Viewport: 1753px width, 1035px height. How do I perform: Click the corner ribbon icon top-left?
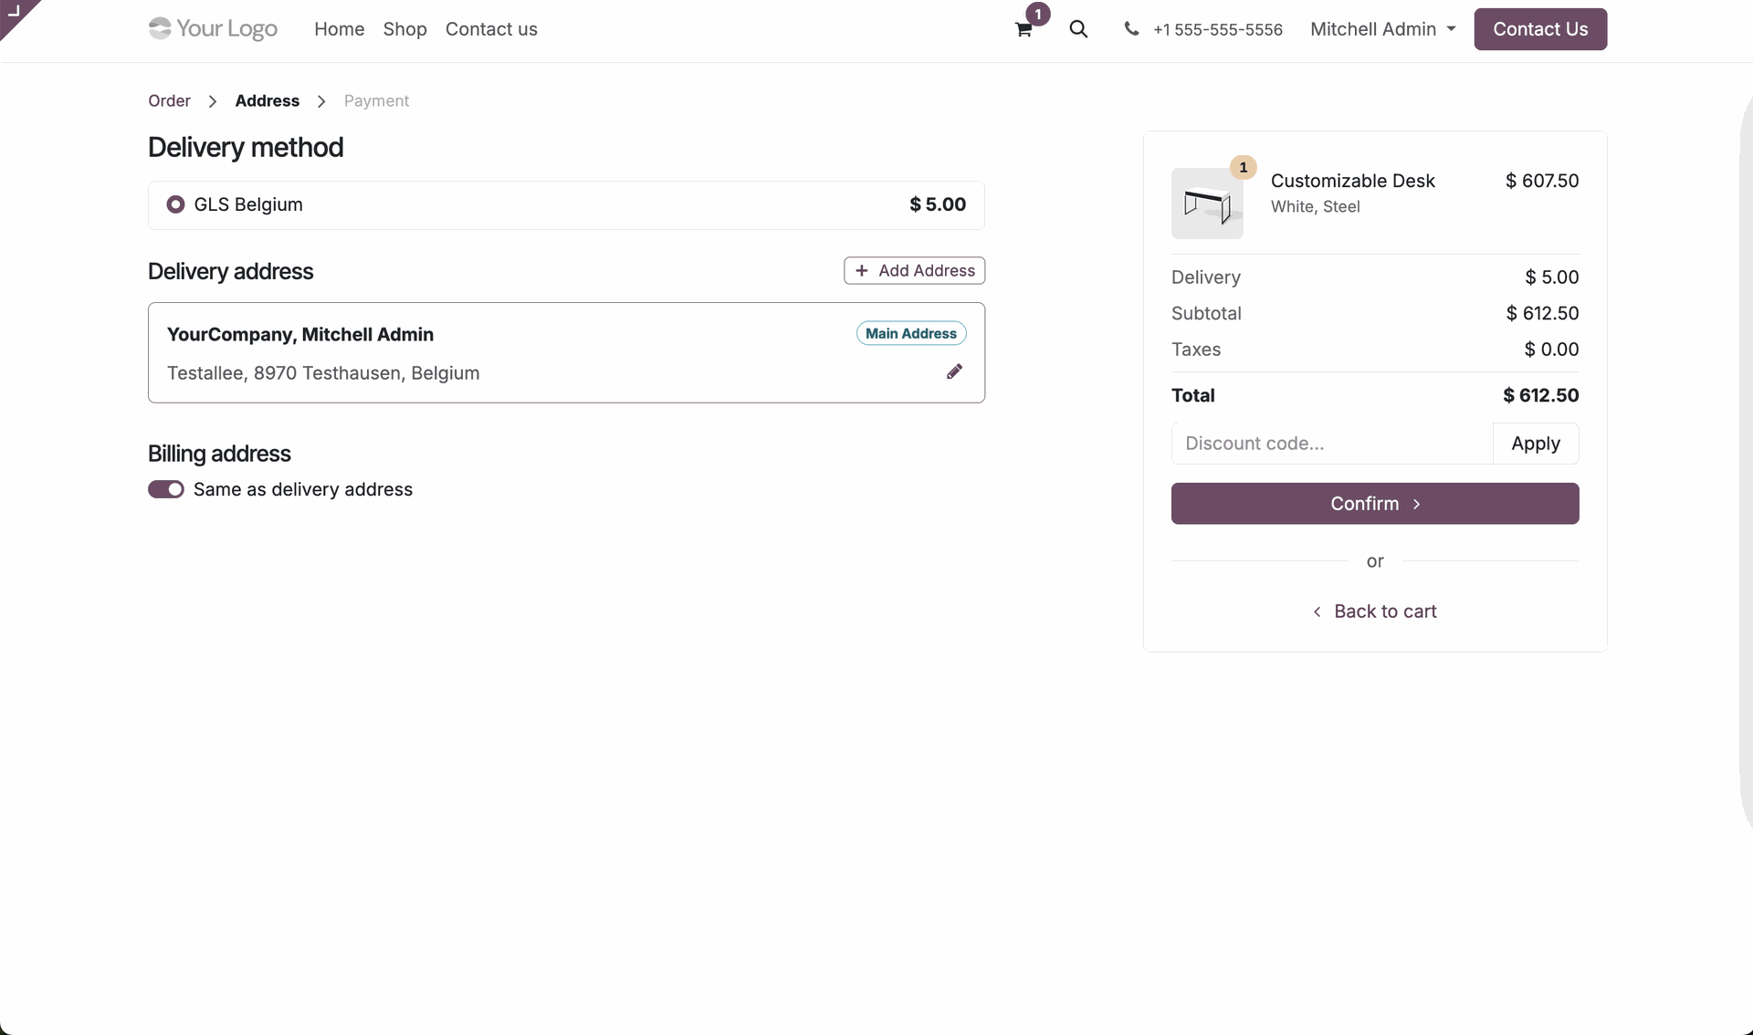(x=14, y=12)
